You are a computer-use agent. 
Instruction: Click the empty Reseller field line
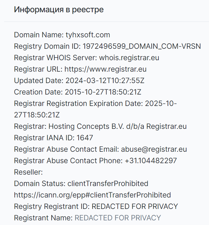28,172
